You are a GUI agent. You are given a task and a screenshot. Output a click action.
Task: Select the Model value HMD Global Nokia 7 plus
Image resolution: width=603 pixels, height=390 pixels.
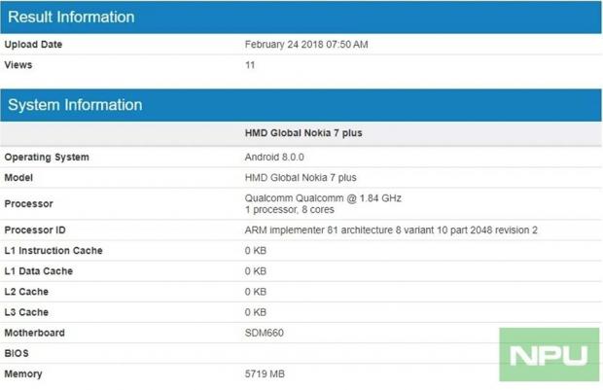coord(301,178)
